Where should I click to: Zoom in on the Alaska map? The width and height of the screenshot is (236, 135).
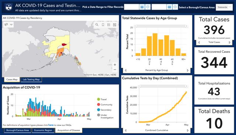click(x=115, y=65)
